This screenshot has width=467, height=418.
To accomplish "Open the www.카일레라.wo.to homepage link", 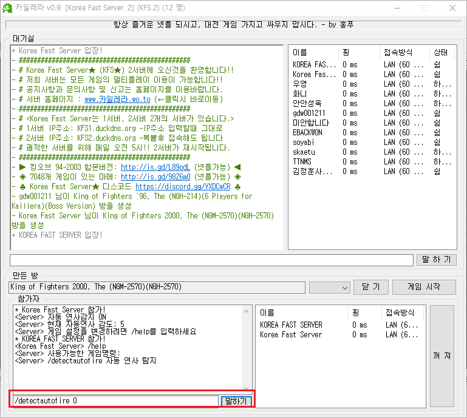I will click(117, 99).
